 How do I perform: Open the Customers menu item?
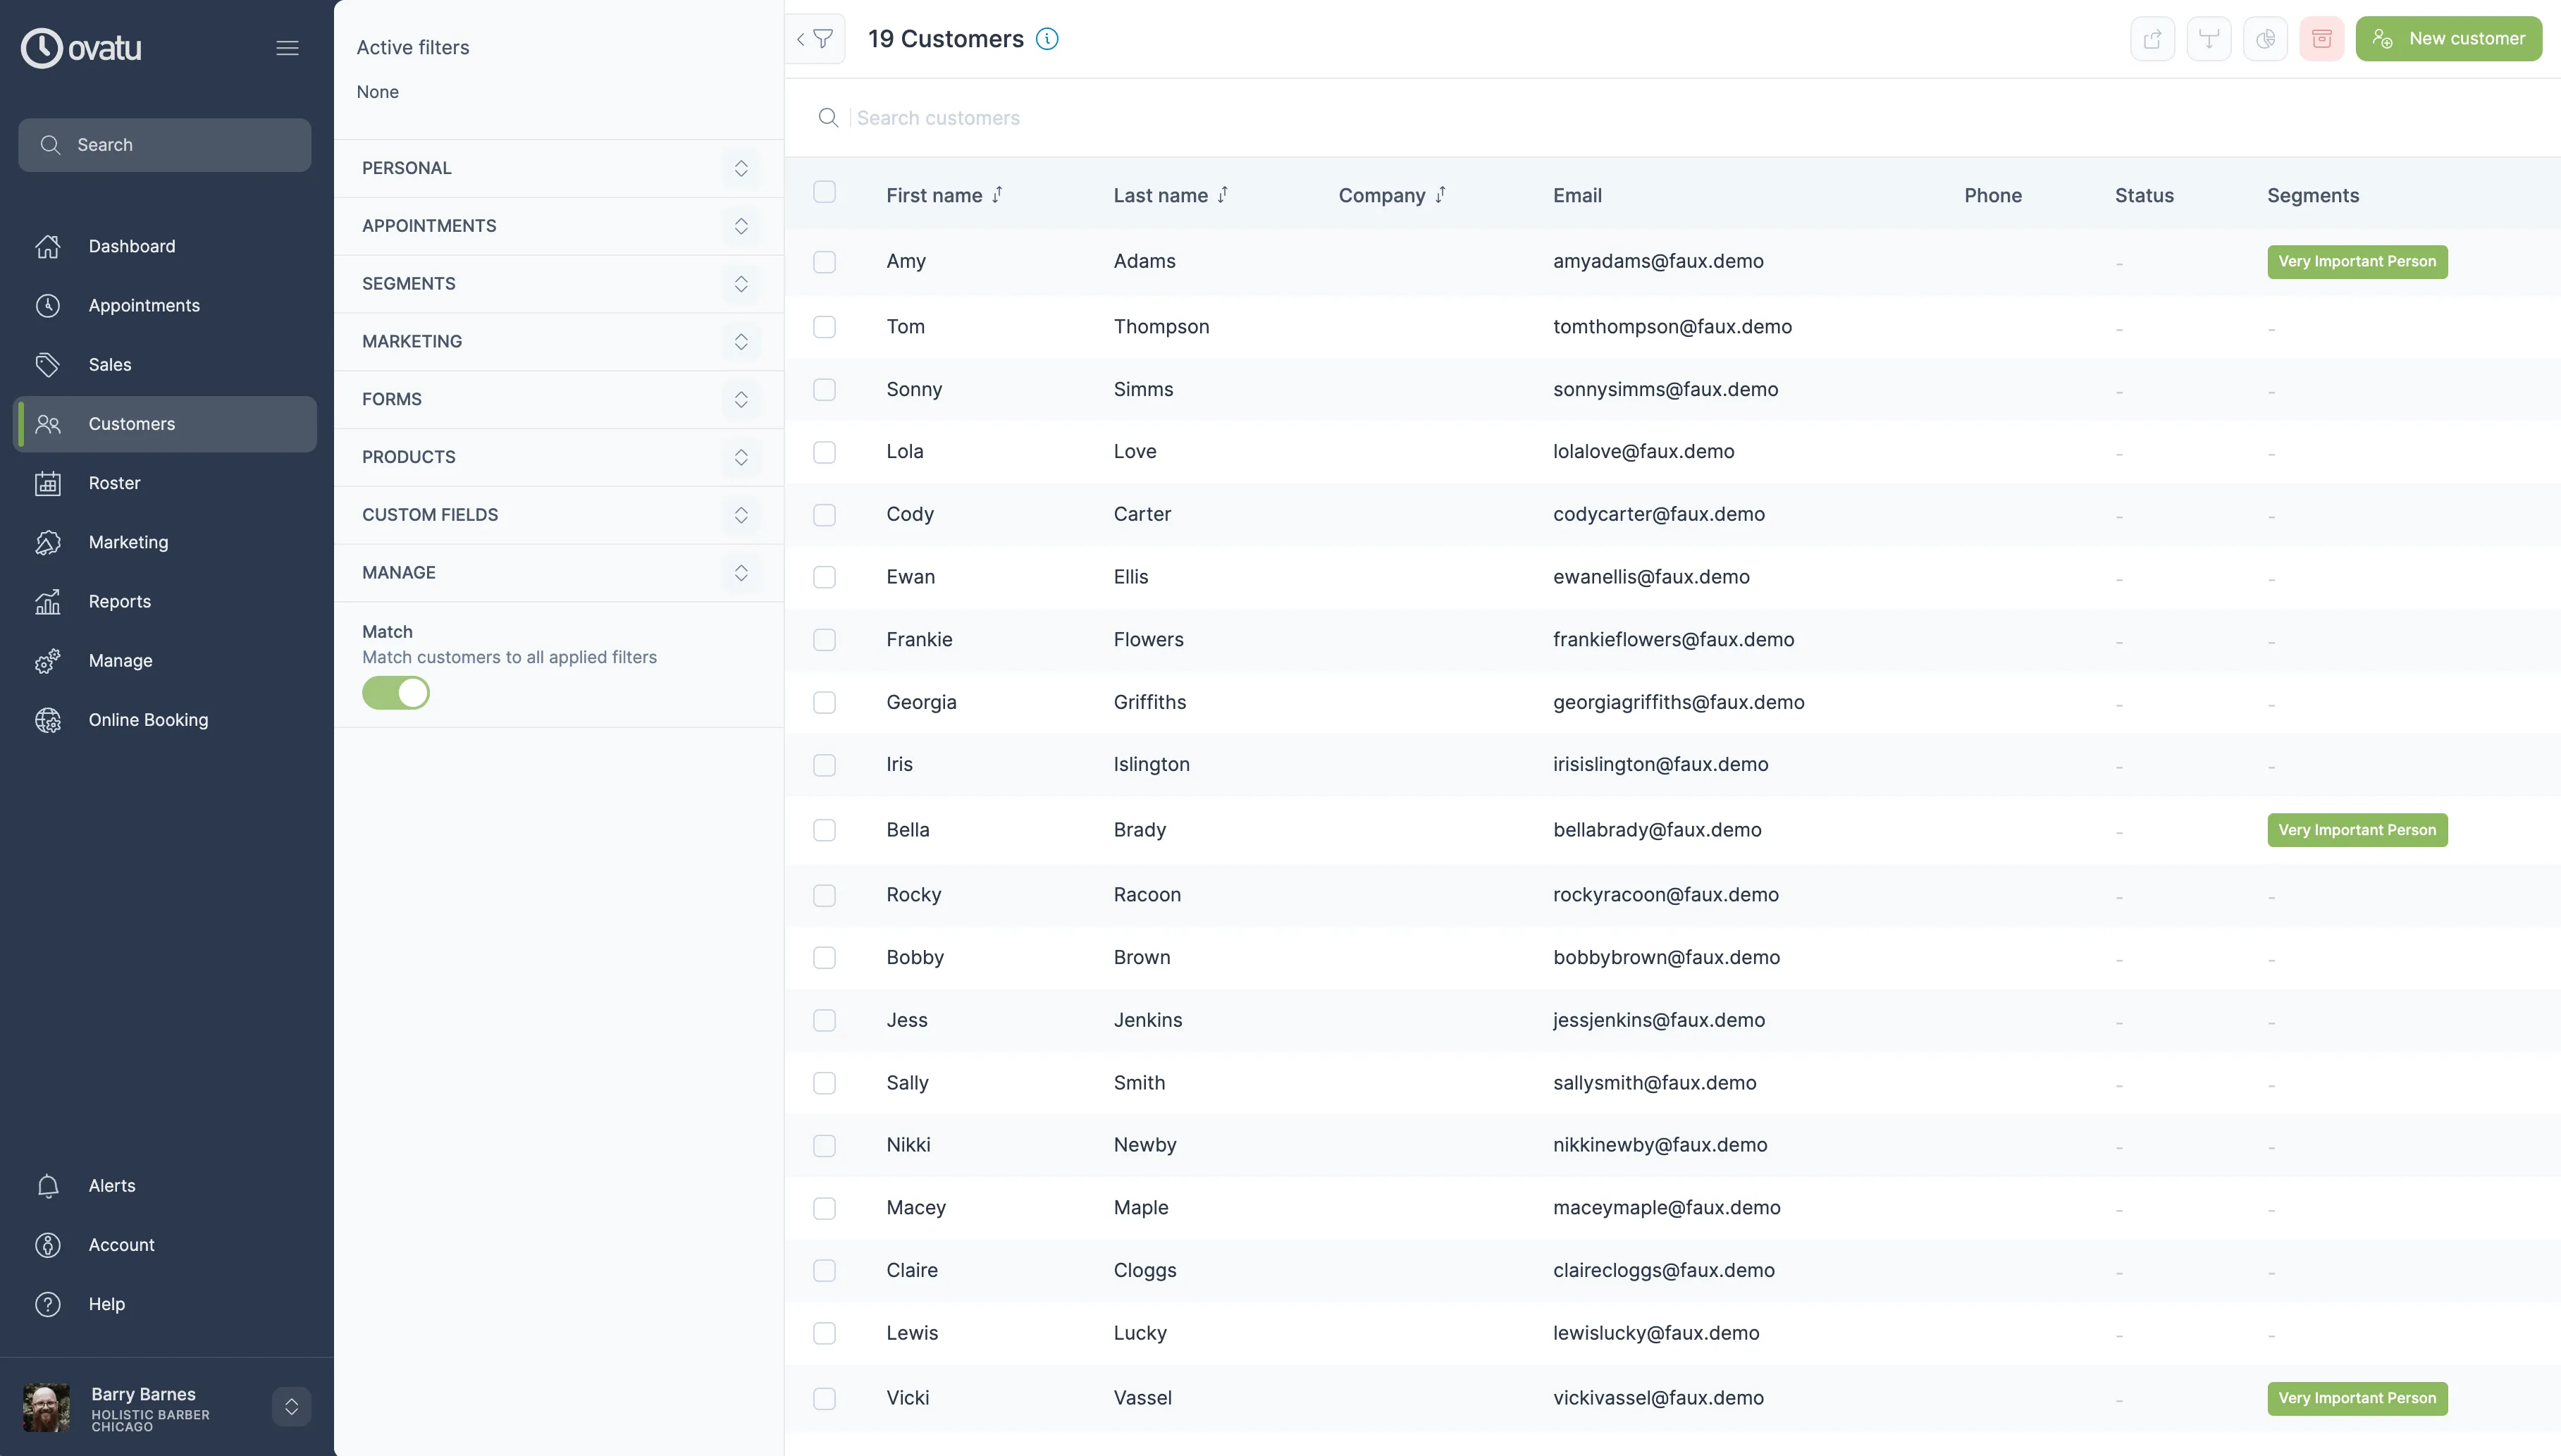pyautogui.click(x=166, y=424)
